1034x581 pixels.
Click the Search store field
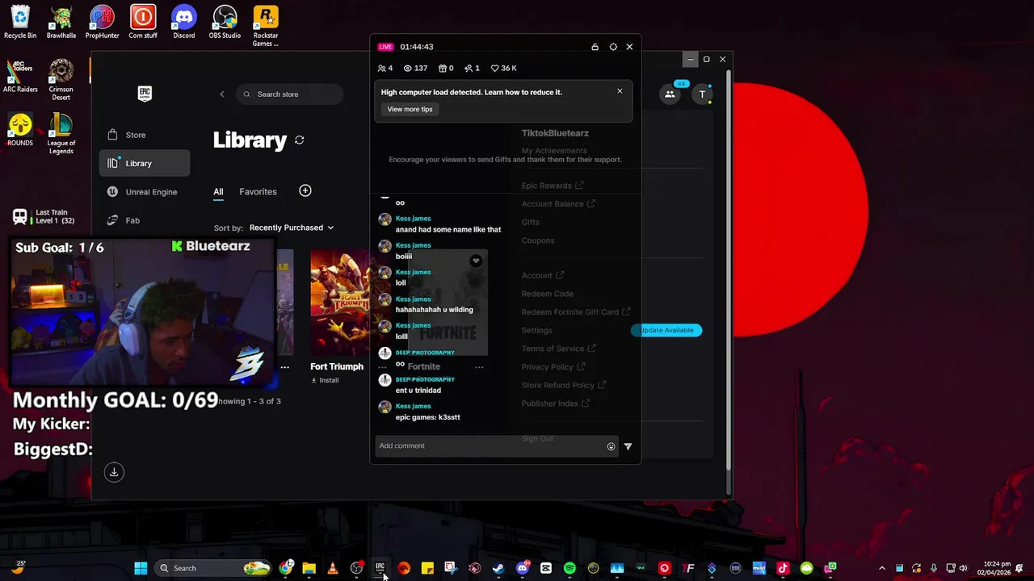point(291,94)
